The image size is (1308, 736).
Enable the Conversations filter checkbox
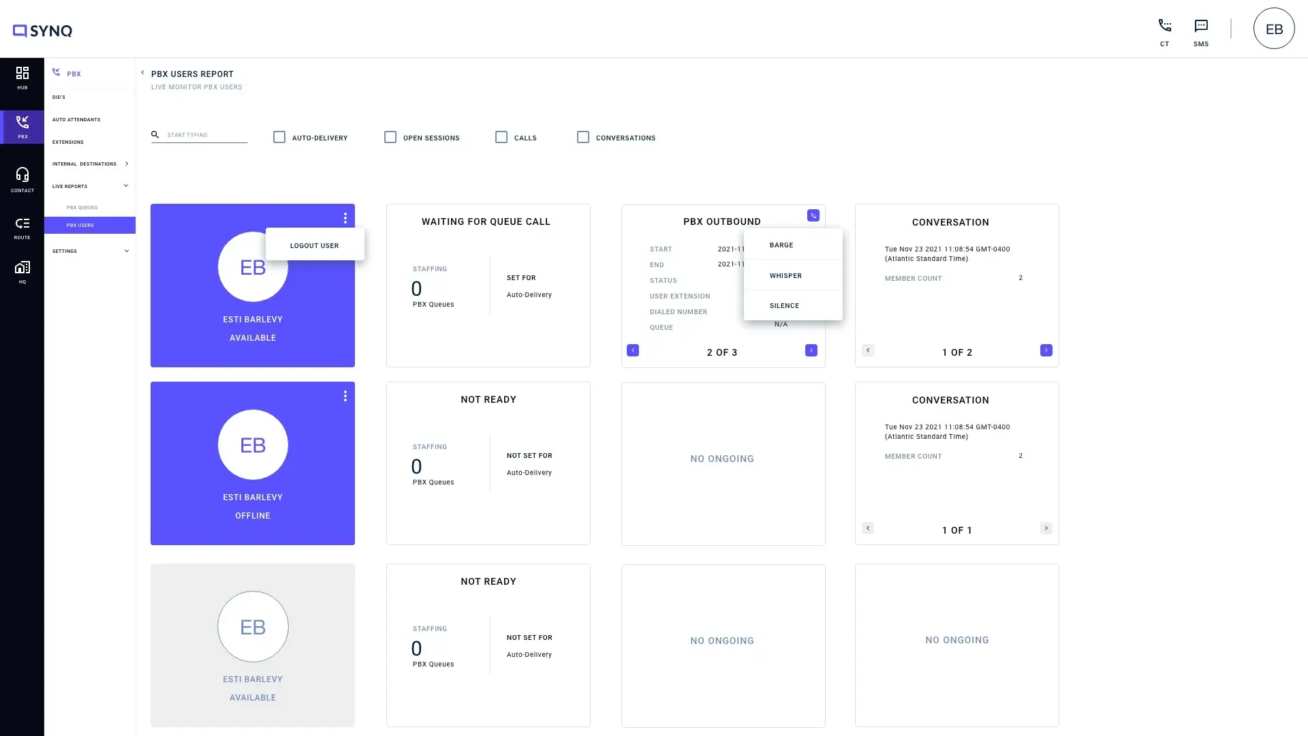583,137
